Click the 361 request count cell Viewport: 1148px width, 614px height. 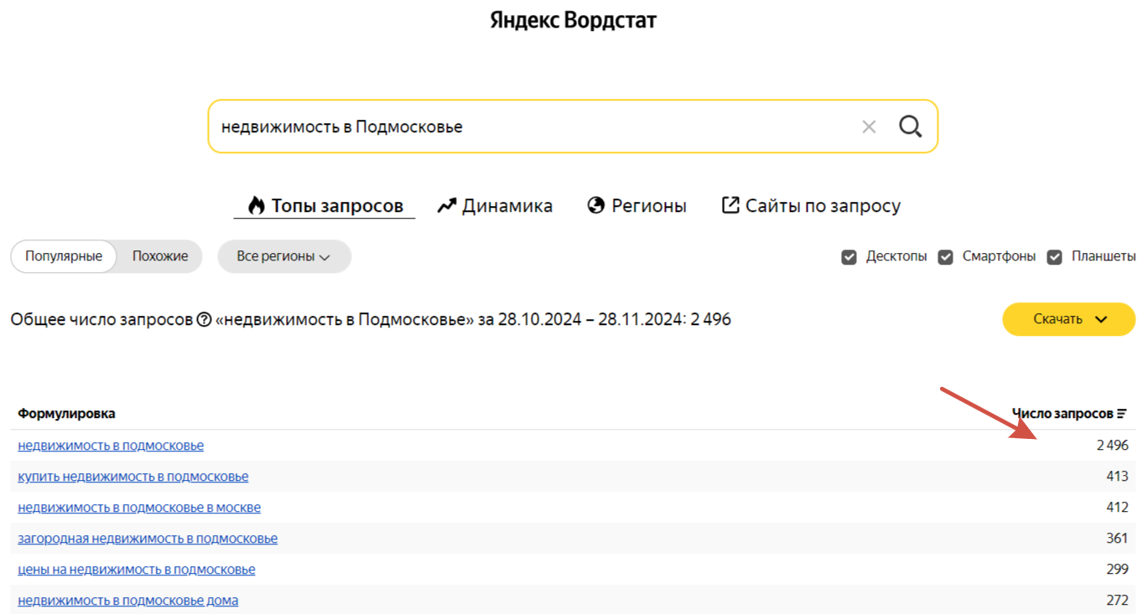click(x=1118, y=539)
